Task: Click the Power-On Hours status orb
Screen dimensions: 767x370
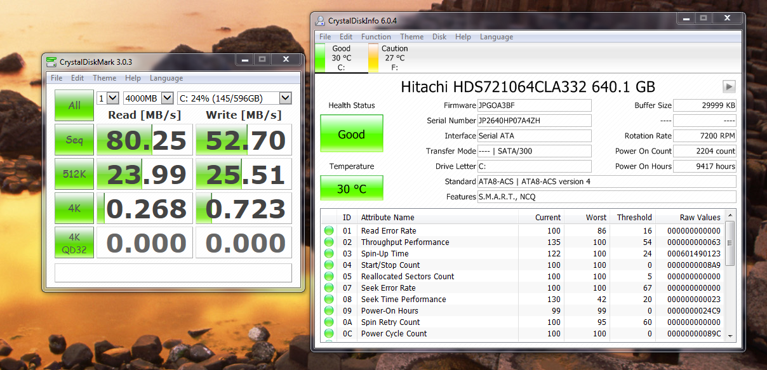Action: pos(329,311)
